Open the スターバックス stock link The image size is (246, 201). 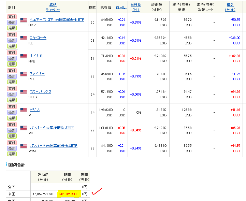click(41, 92)
